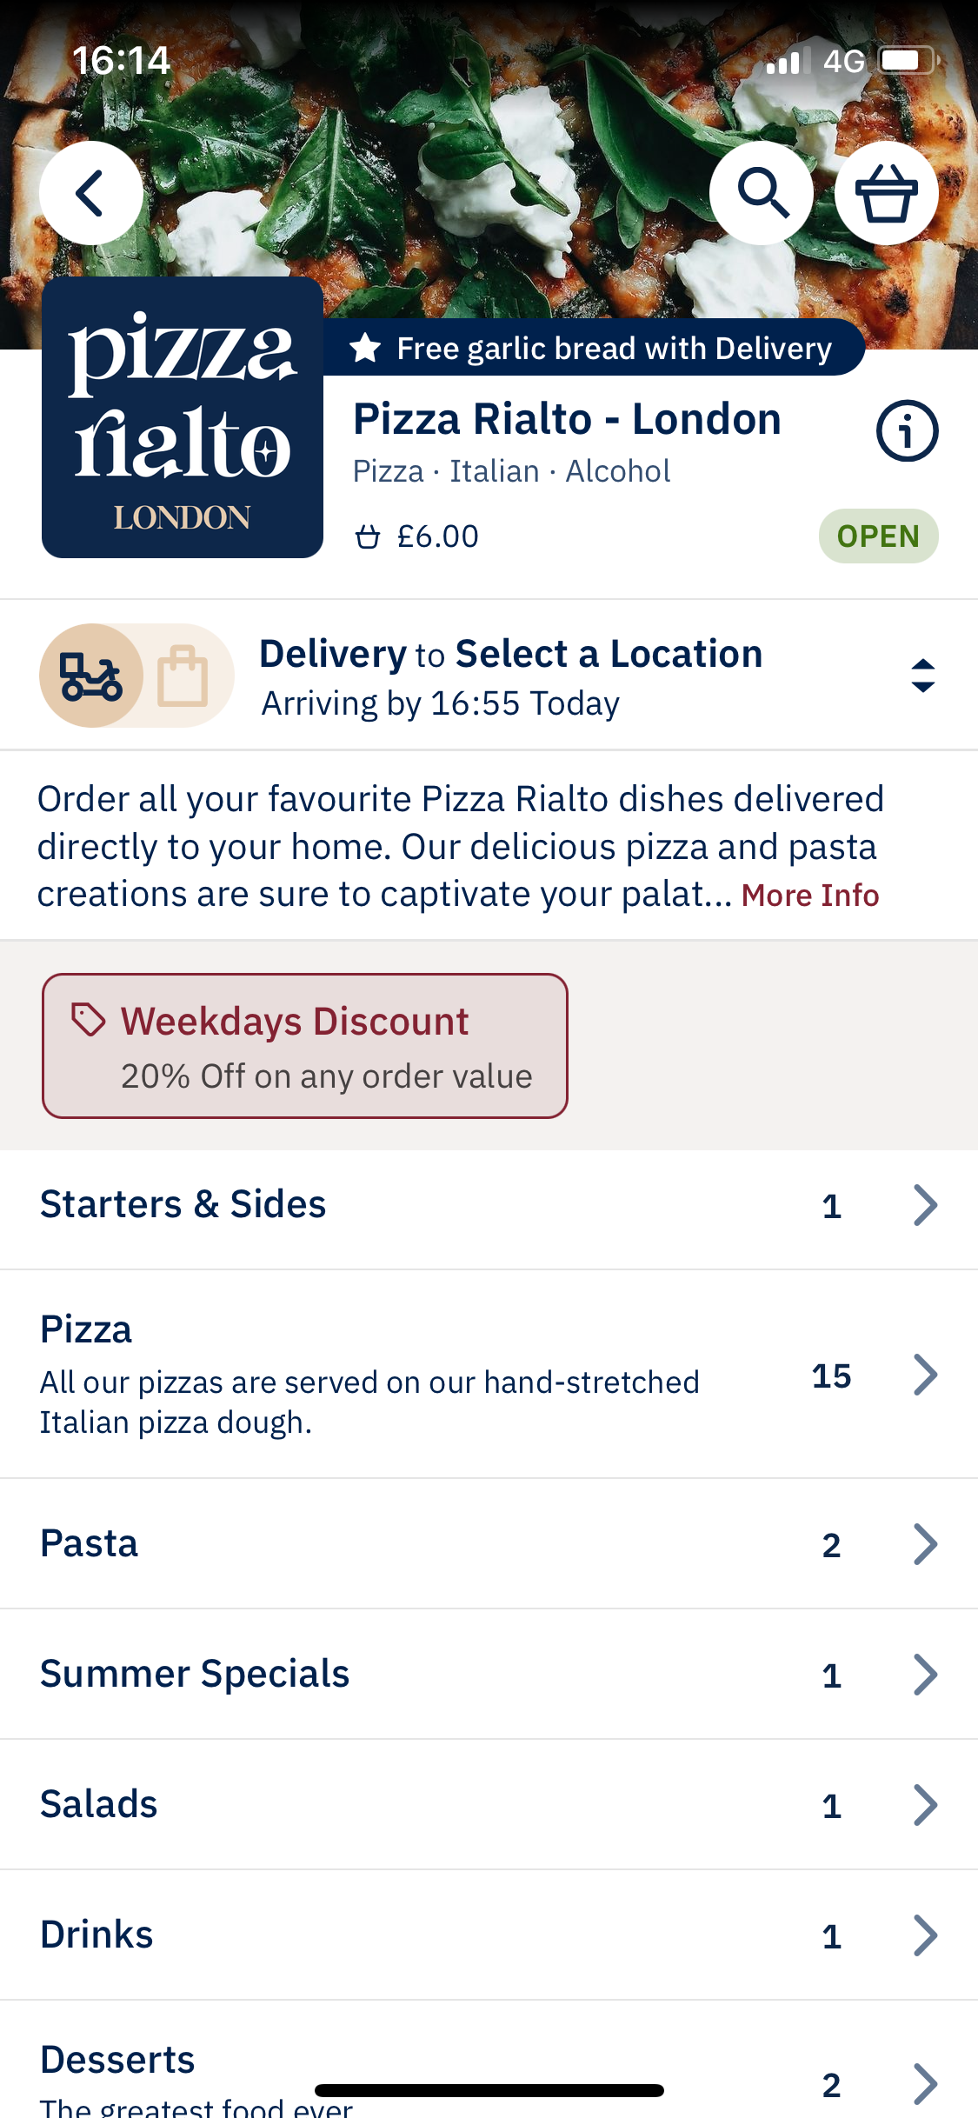Screen dimensions: 978x2118
Task: Open the search magnifier icon
Action: (x=762, y=193)
